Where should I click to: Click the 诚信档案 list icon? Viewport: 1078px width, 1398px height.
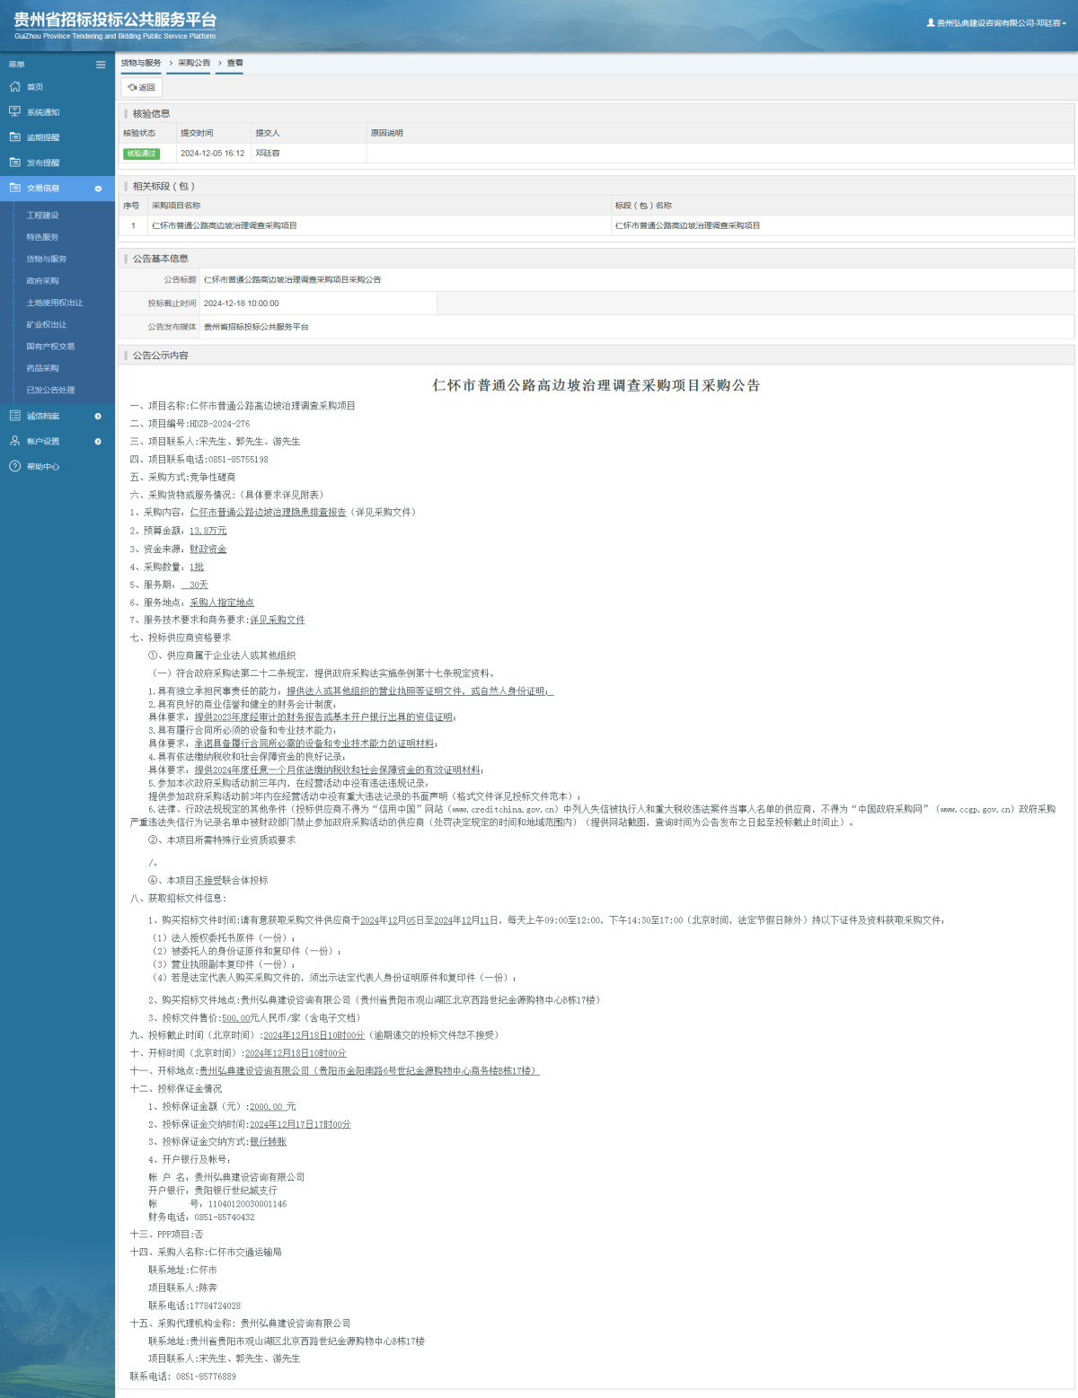tap(14, 416)
